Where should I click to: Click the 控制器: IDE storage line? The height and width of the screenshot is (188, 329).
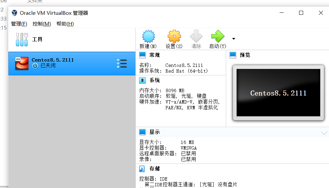[153, 179]
